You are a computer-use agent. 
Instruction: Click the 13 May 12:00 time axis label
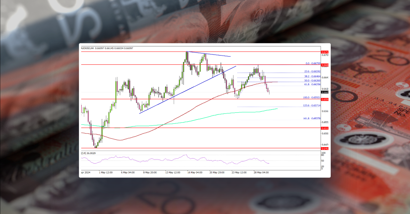173,173
